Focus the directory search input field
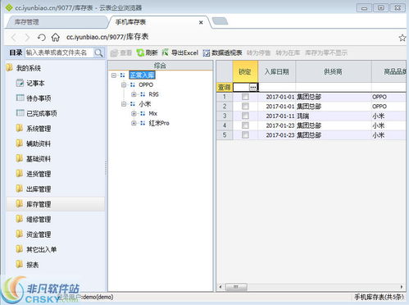Image resolution: width=409 pixels, height=305 pixels. (x=59, y=52)
